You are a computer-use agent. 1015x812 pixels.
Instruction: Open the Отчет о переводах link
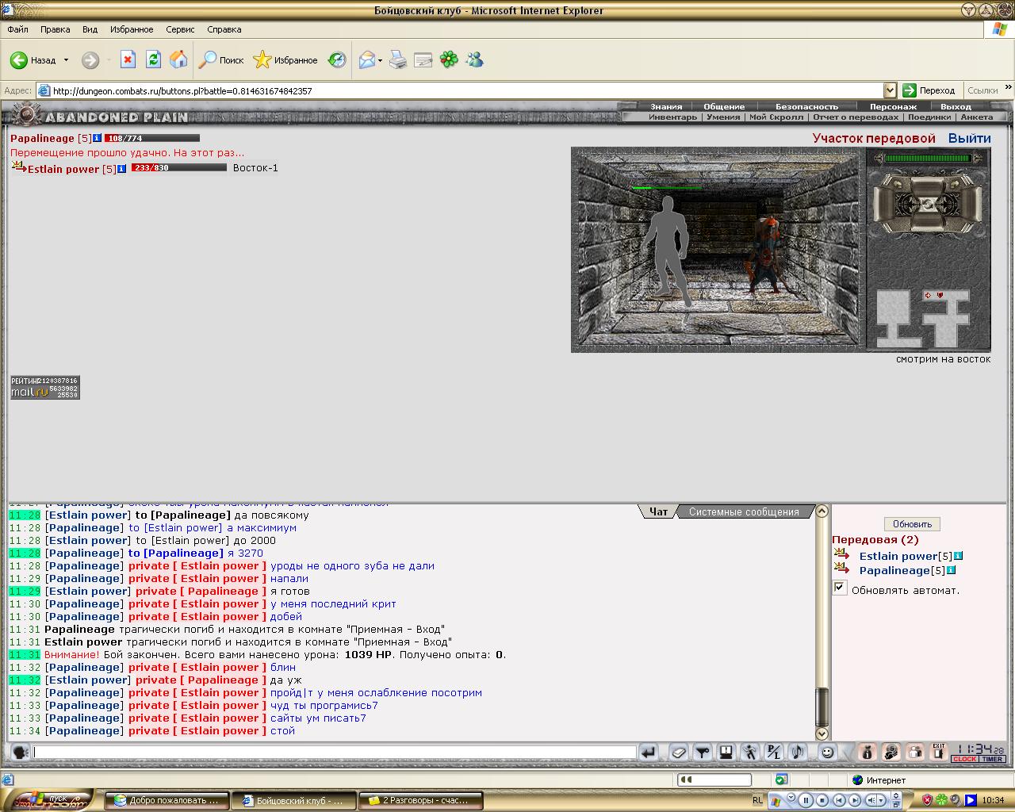click(856, 117)
